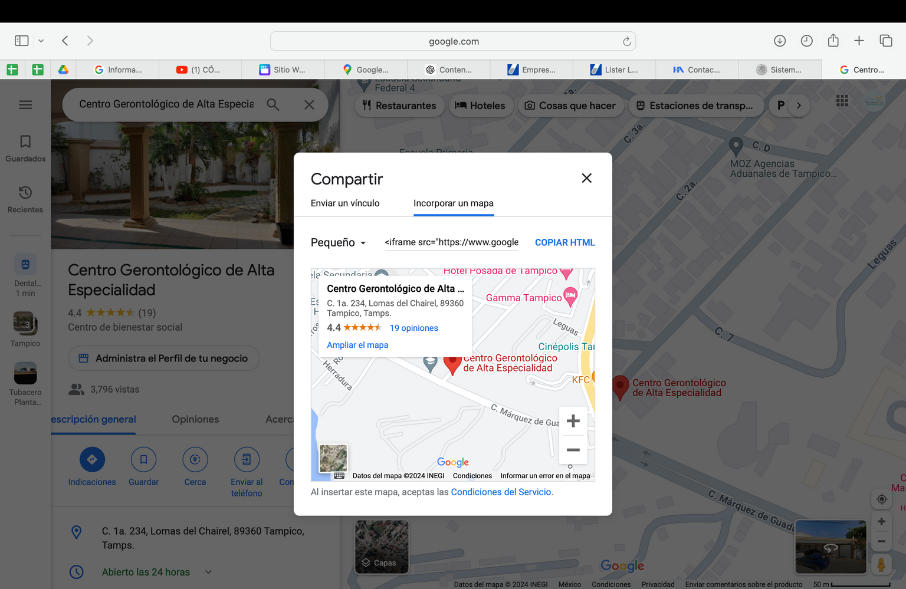Switch to Contac... browser tab
906x589 pixels.
[x=697, y=70]
